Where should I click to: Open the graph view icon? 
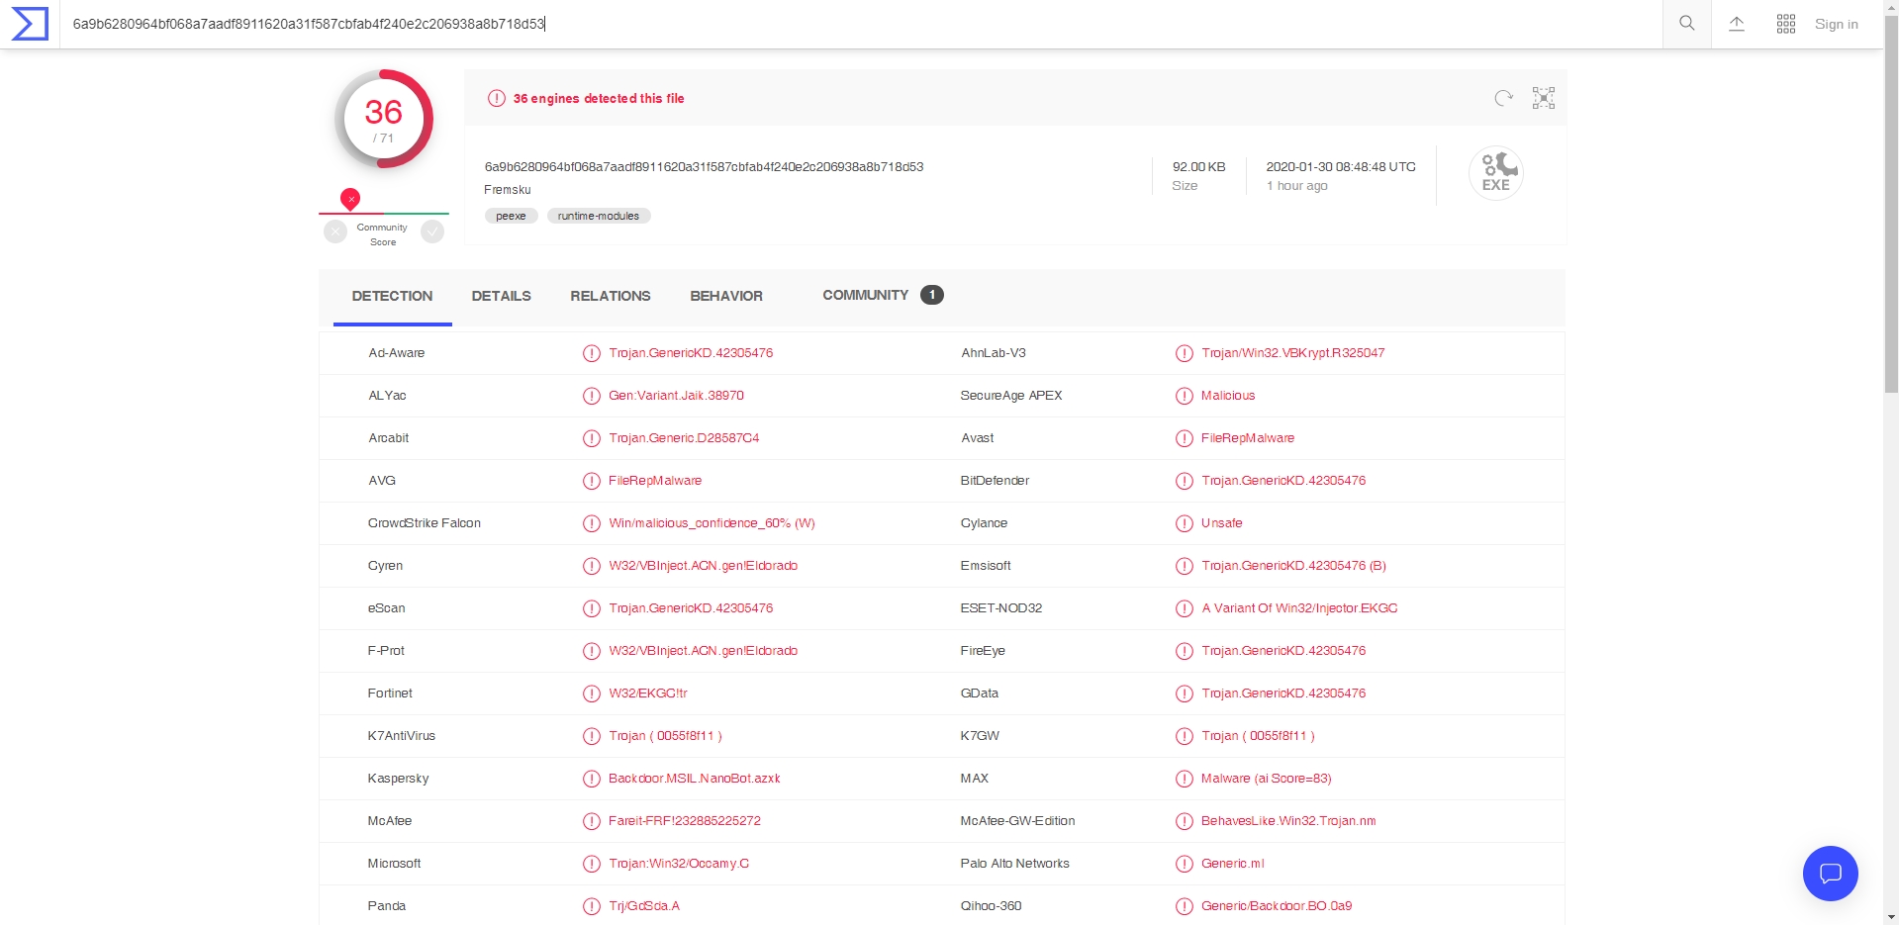pos(1544,98)
